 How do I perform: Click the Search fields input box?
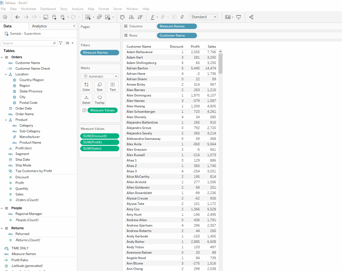point(27,43)
